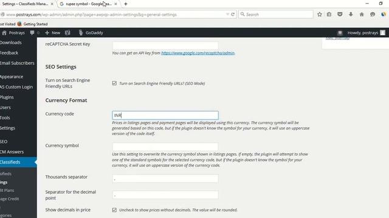389x218 pixels.
Task: Open the Feedback sidebar menu
Action: point(9,53)
